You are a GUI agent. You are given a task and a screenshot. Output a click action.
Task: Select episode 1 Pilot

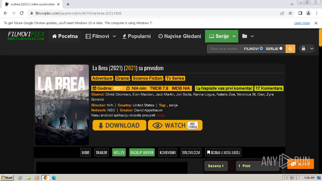[x=258, y=166]
